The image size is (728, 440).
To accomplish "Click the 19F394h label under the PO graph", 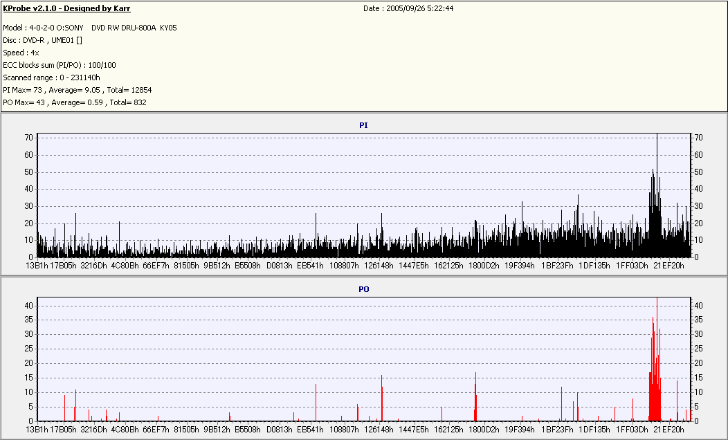I will (520, 430).
